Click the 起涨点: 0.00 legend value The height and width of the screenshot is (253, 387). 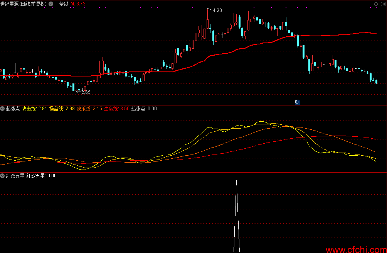144,109
